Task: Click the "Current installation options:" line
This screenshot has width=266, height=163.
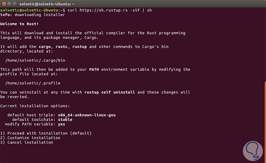Action: [x=35, y=106]
